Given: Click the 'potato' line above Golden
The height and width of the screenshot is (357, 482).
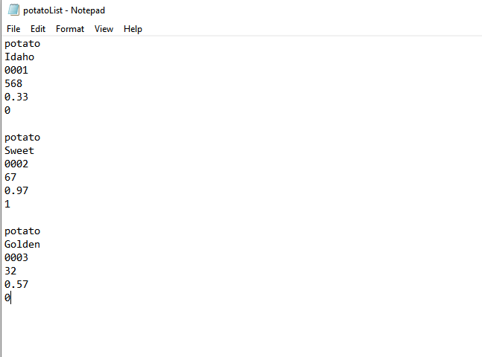Looking at the screenshot, I should (x=22, y=231).
